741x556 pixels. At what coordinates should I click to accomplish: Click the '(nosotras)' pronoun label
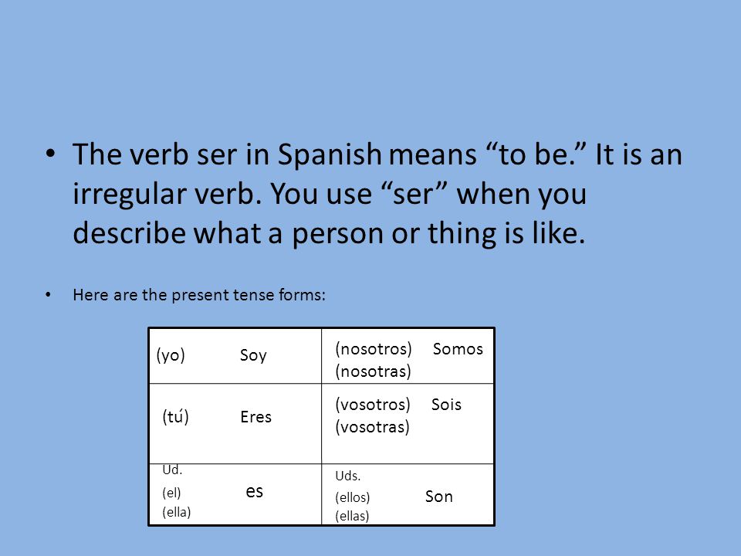pyautogui.click(x=373, y=371)
